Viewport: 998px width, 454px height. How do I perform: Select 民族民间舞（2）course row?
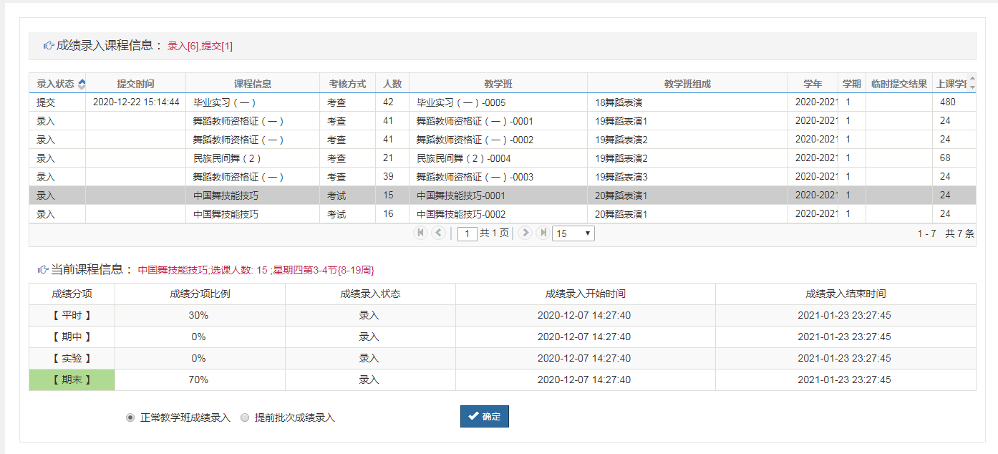(x=252, y=158)
